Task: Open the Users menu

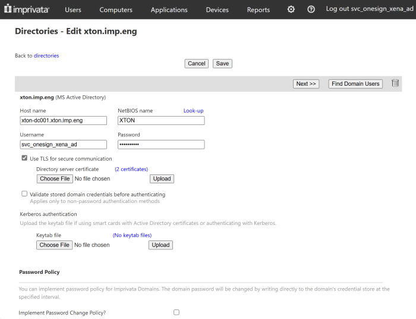Action: click(73, 10)
